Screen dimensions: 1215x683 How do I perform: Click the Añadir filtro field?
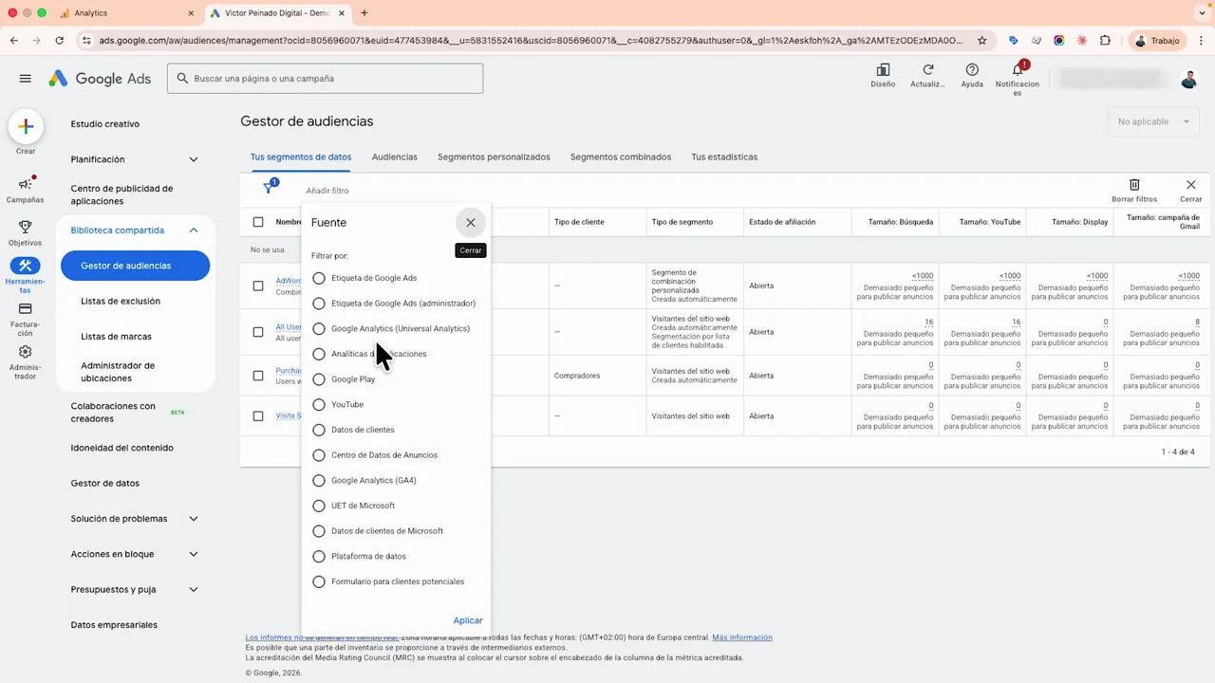pyautogui.click(x=327, y=191)
